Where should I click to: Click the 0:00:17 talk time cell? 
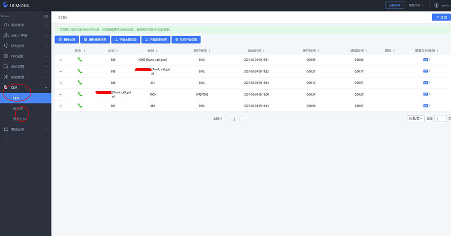coord(359,71)
